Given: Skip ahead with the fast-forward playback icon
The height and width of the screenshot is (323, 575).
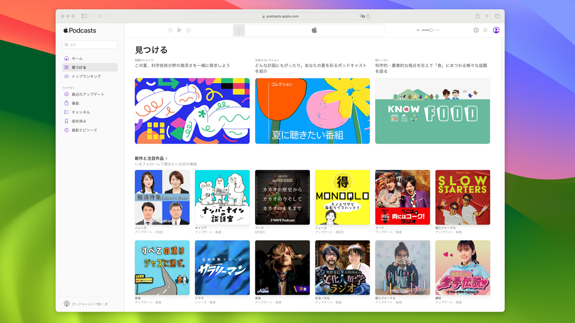Looking at the screenshot, I should (188, 30).
